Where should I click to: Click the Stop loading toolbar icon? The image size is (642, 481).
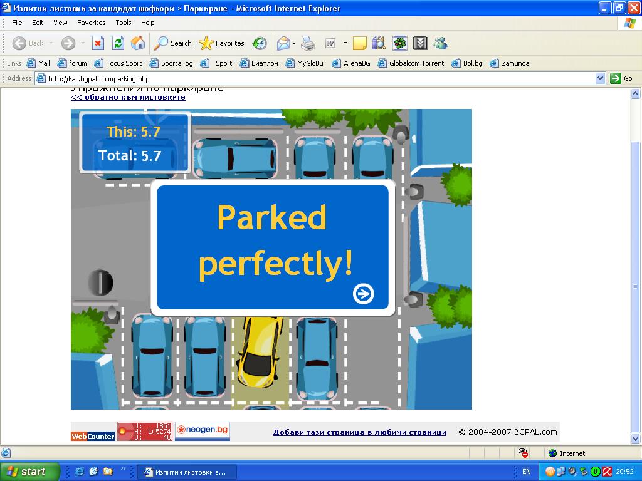[98, 43]
